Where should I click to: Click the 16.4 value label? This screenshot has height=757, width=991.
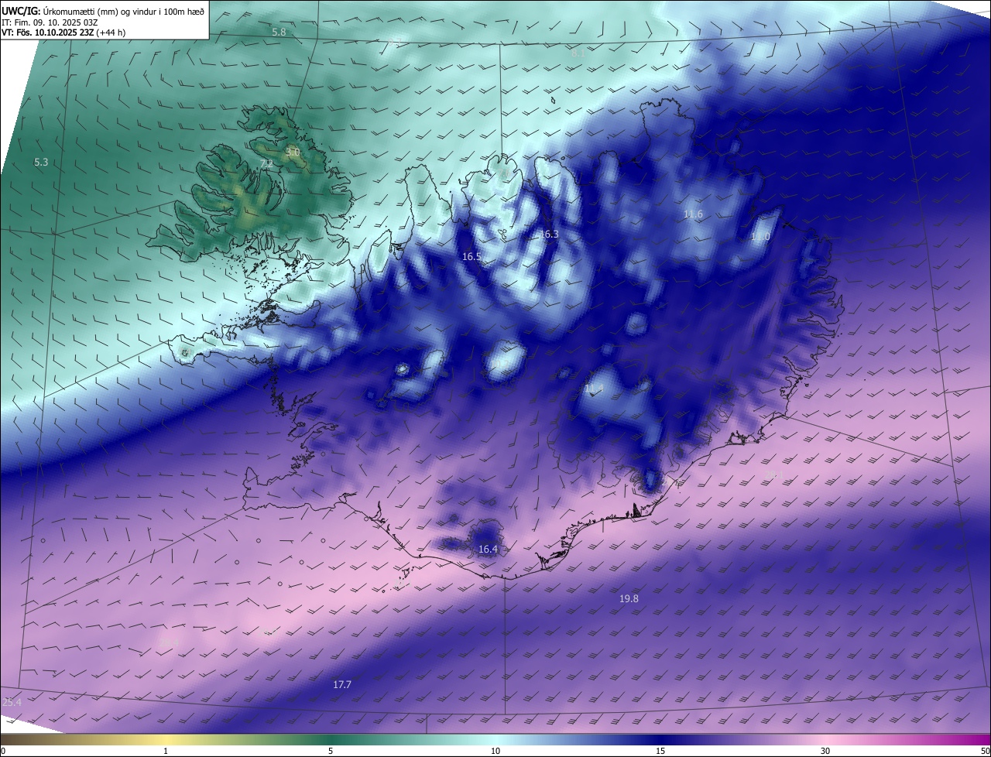(488, 550)
